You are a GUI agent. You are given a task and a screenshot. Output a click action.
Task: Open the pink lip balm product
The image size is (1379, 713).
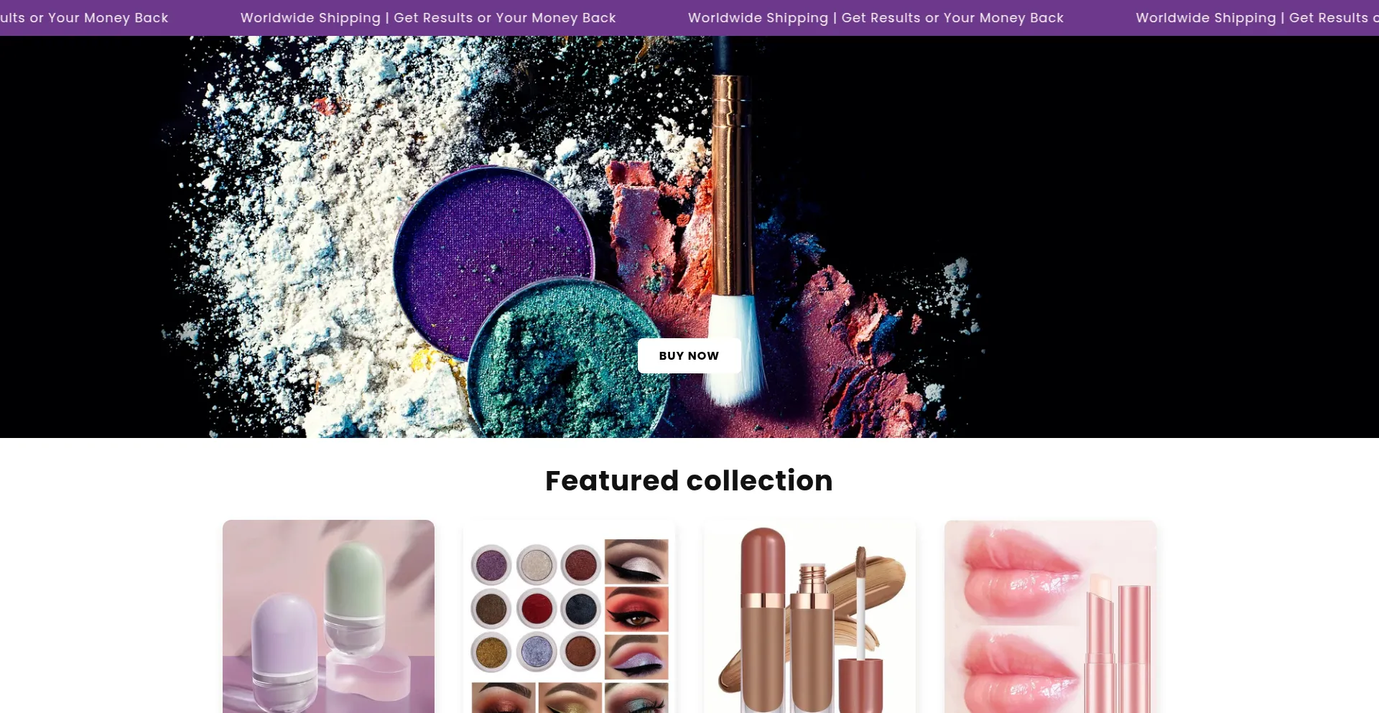pos(1050,616)
